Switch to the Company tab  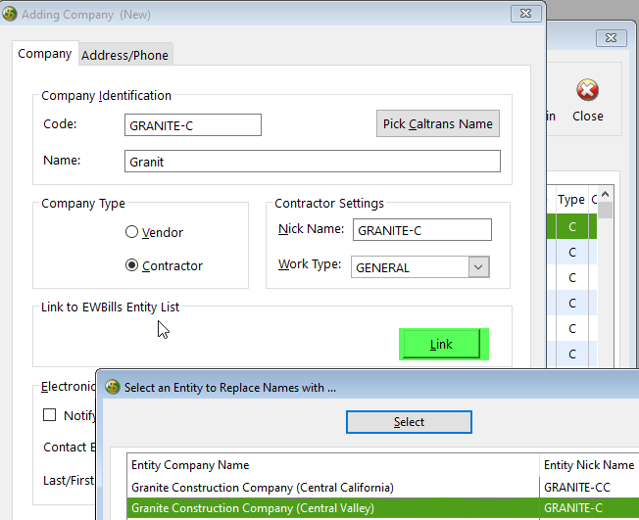pyautogui.click(x=45, y=53)
